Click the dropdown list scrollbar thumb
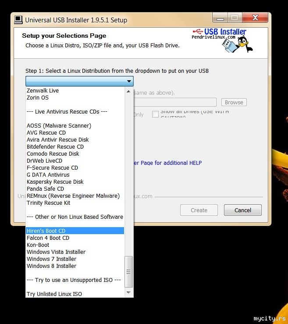 click(128, 272)
